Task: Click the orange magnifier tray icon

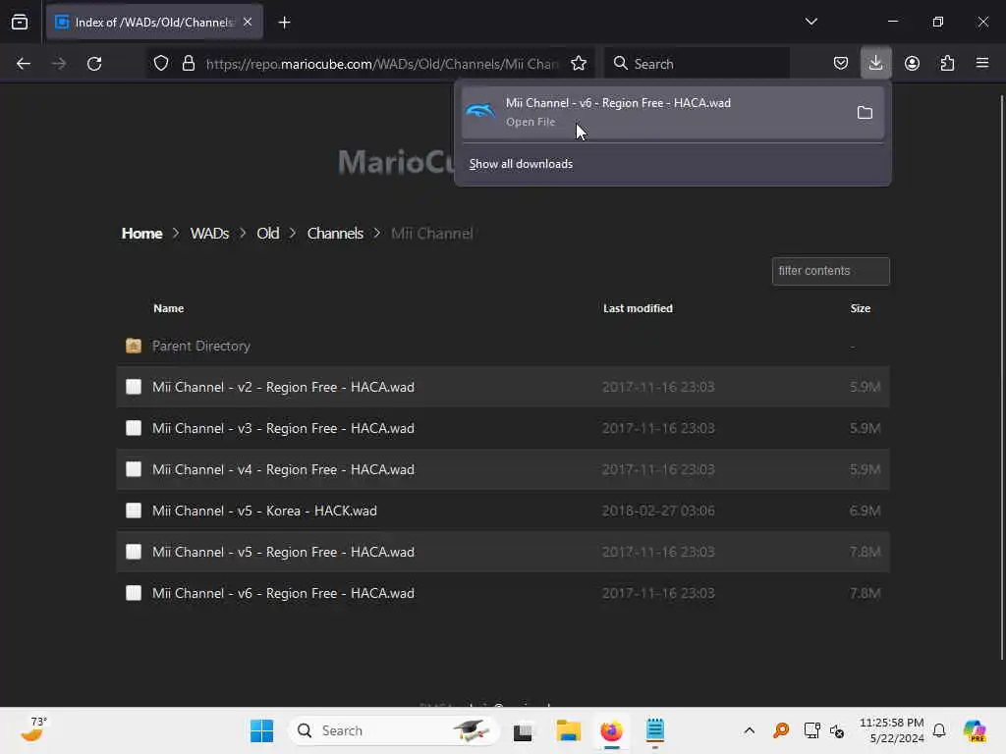Action: [781, 730]
